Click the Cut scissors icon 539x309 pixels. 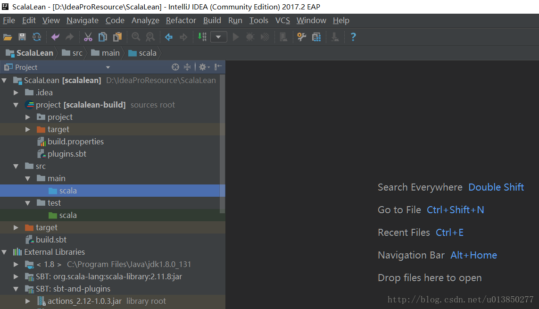(x=88, y=37)
